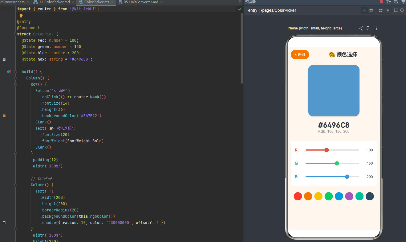Screen dimensions: 406x242
Task: Collapse the build() fold marker
Action: (x=15, y=72)
